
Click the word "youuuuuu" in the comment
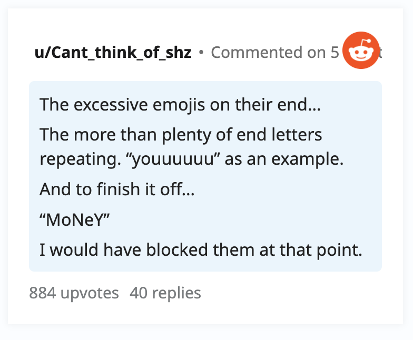[173, 159]
